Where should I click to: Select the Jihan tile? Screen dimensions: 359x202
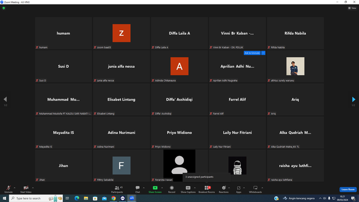pyautogui.click(x=63, y=166)
